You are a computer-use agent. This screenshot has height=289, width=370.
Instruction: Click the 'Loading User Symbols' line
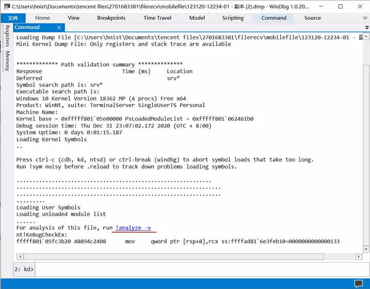click(48, 208)
